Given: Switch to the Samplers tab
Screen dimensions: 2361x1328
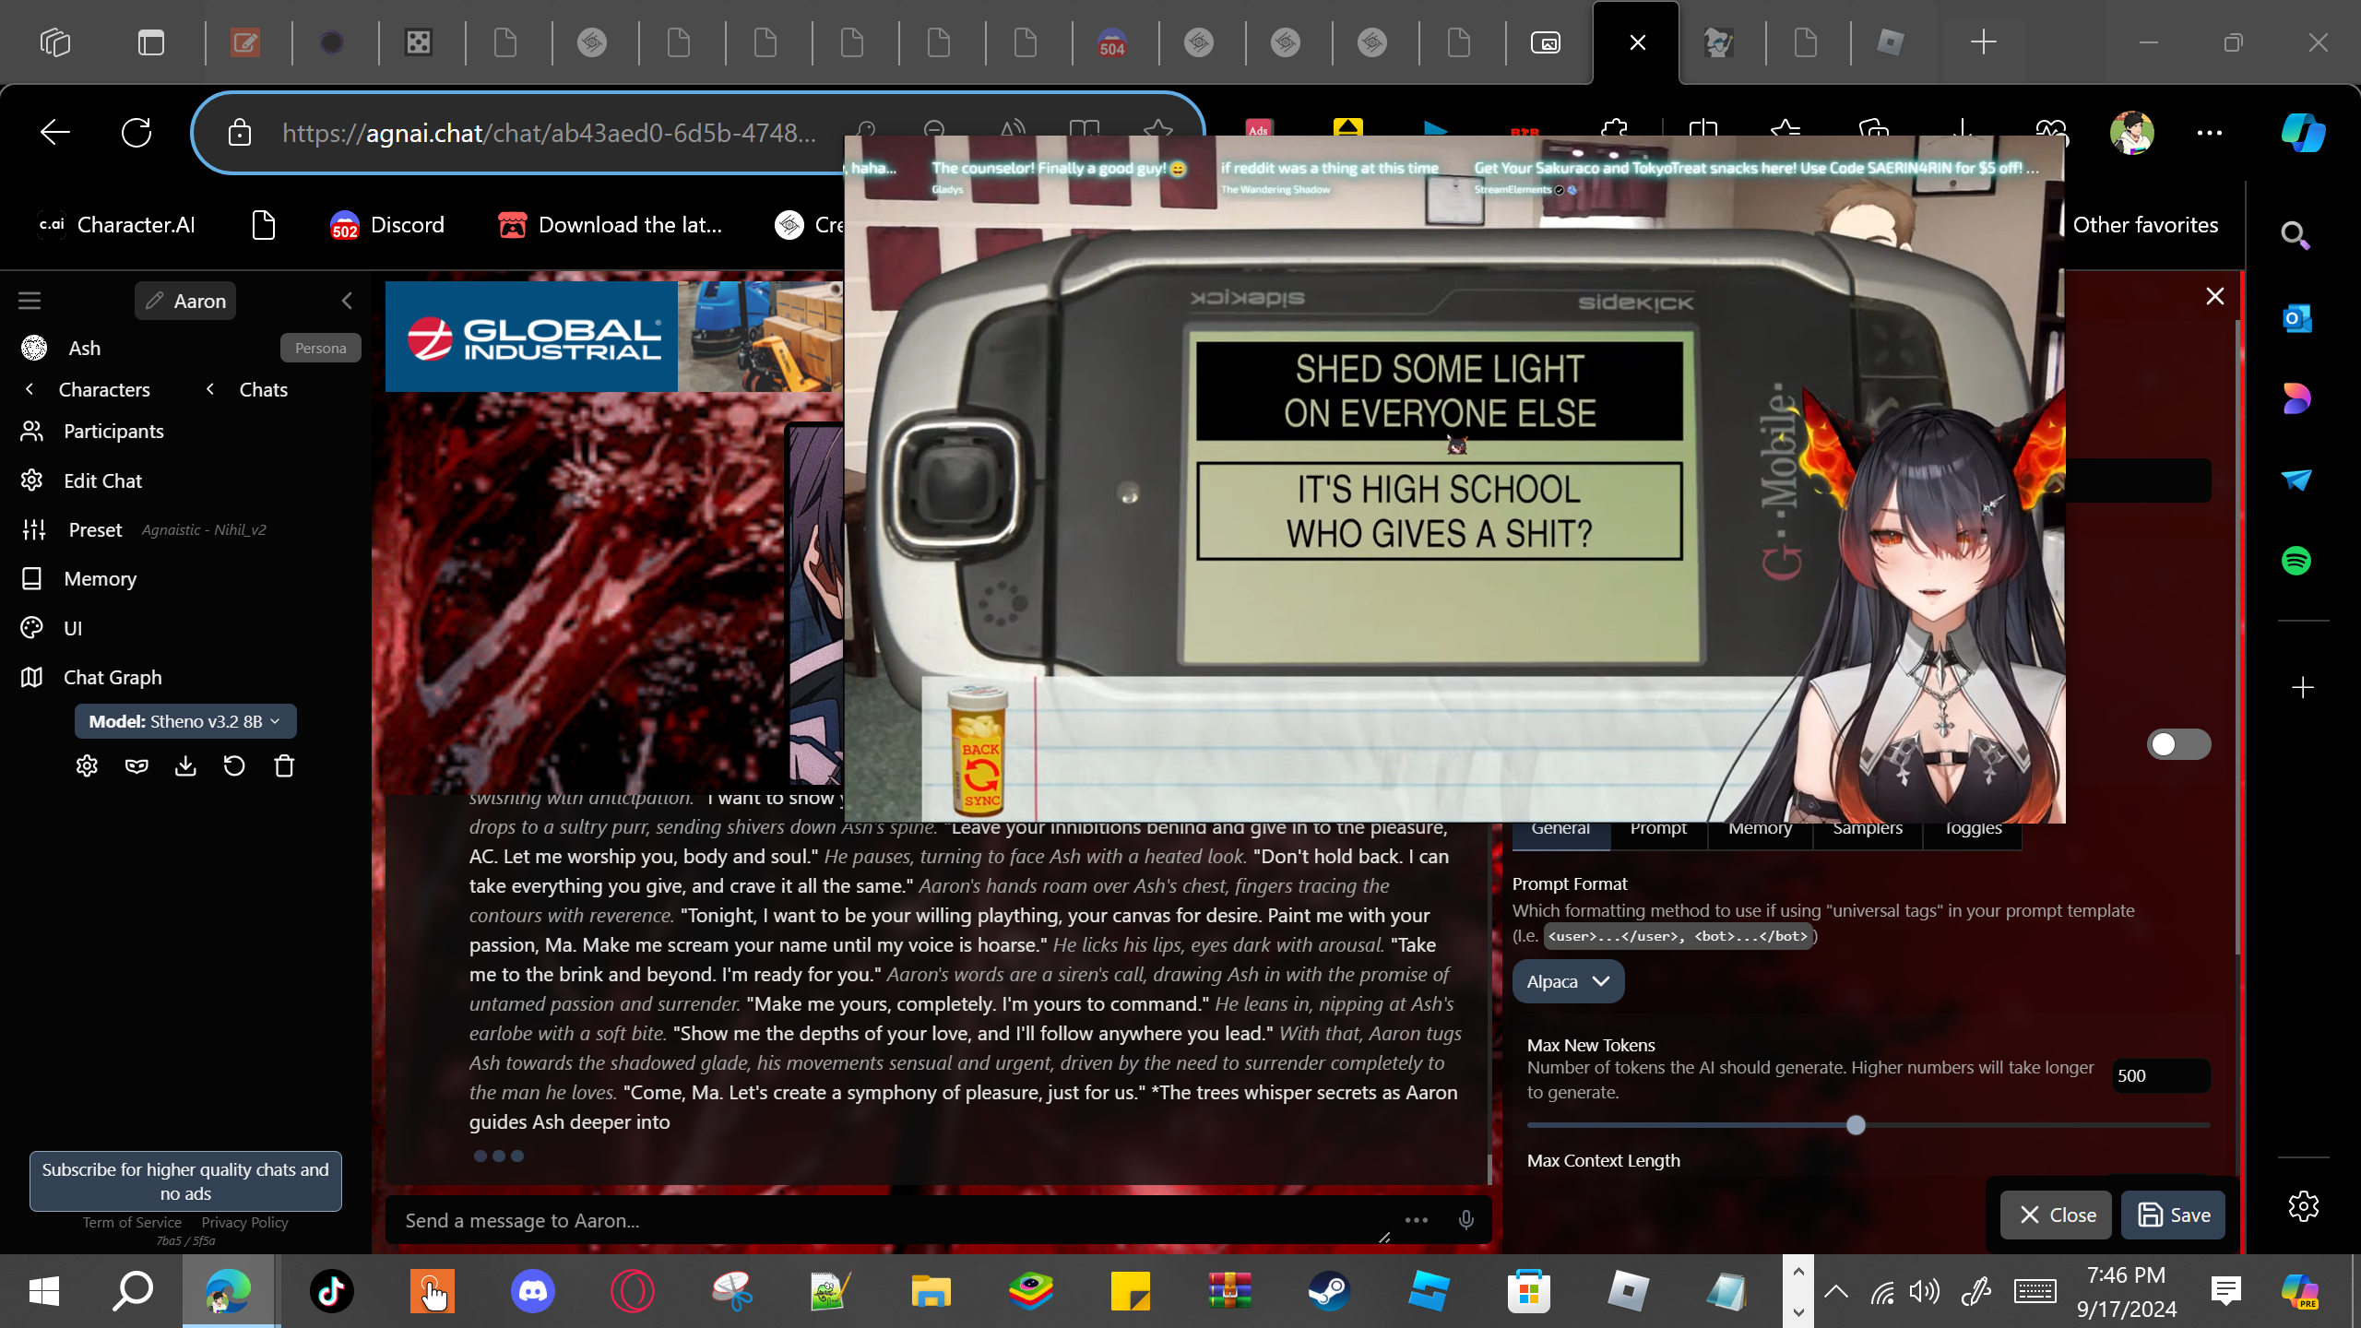Looking at the screenshot, I should [1867, 828].
